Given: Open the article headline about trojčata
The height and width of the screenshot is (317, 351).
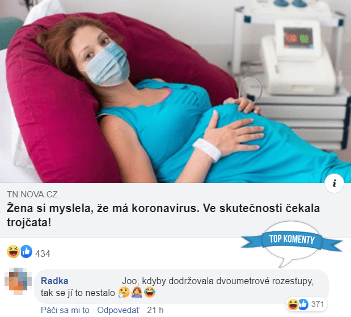Looking at the screenshot, I should (x=163, y=215).
